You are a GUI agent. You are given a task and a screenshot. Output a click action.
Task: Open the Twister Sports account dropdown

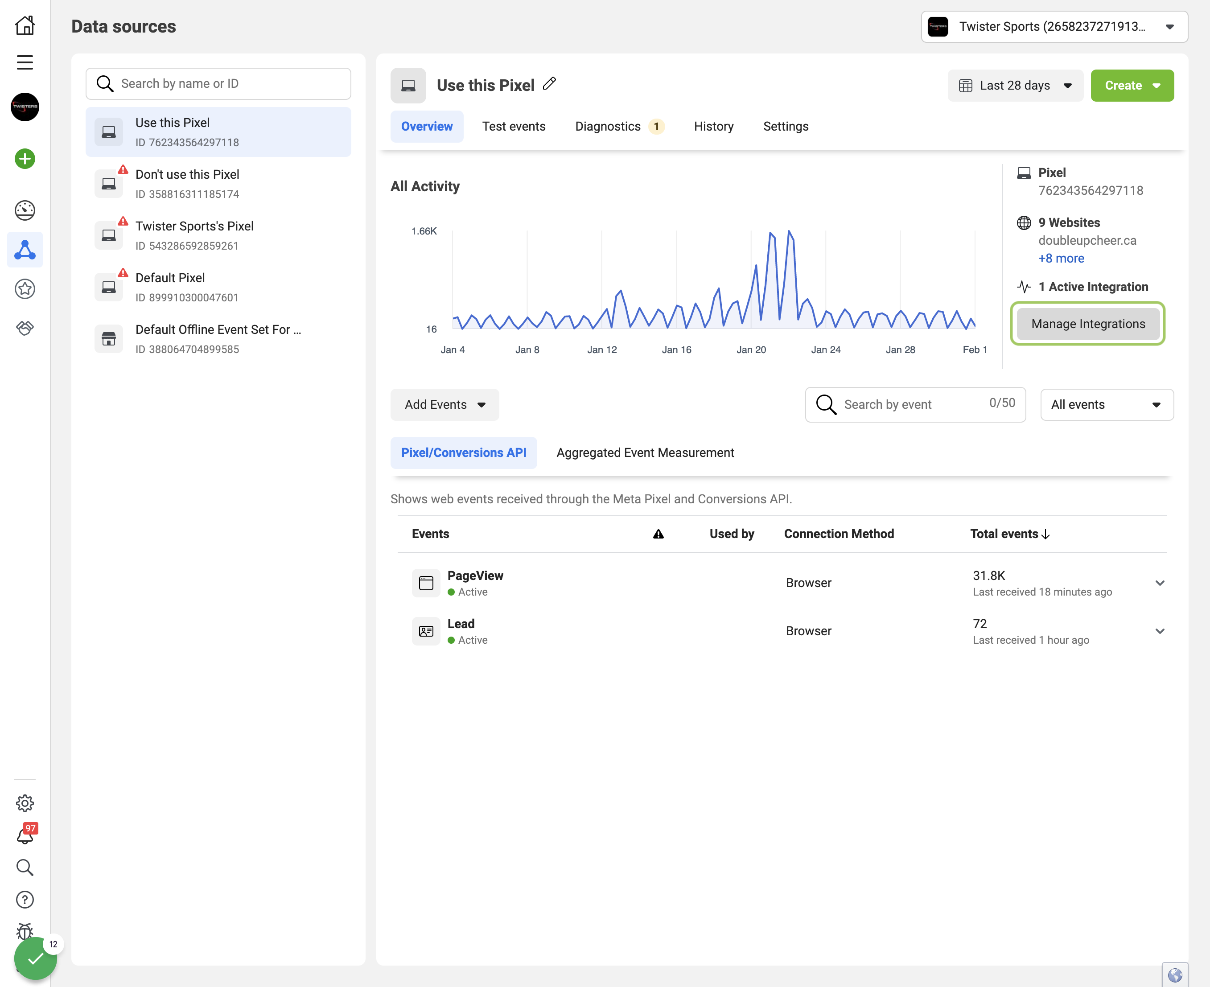[x=1054, y=27]
